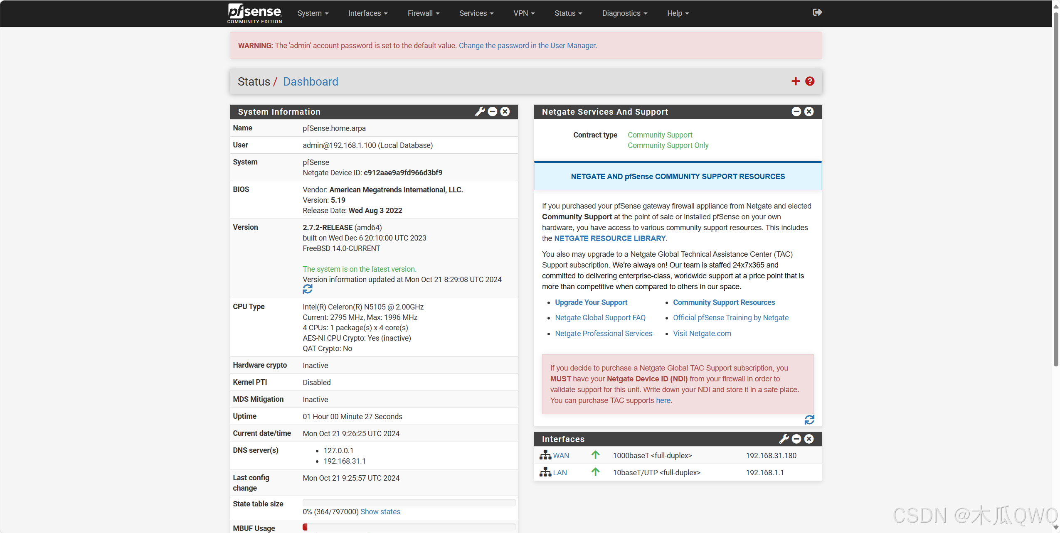Click the user text admin@192.168.1.100
The width and height of the screenshot is (1060, 533).
pos(339,145)
